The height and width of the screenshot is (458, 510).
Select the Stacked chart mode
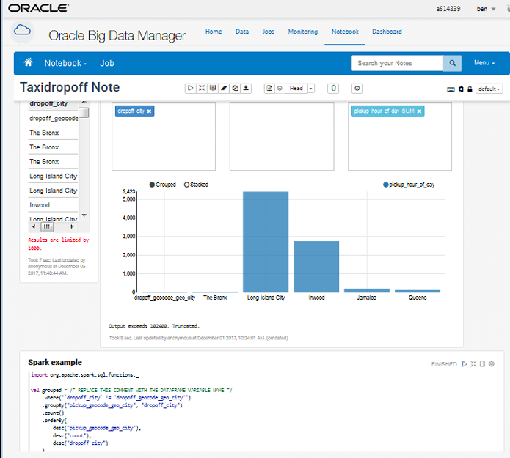pyautogui.click(x=196, y=185)
